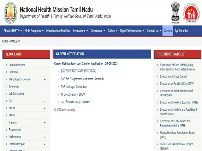The height and width of the screenshot is (151, 202).
Task: Open ToR for Legal Consultant
Action: (x=74, y=87)
